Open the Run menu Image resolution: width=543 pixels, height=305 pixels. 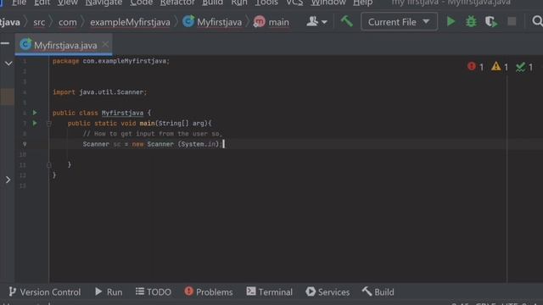tap(239, 3)
